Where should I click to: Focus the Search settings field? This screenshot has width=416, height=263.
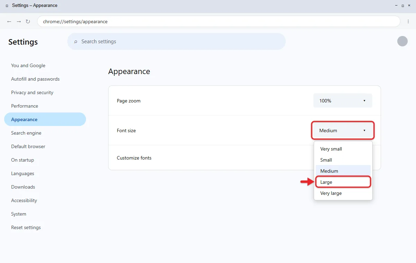click(x=176, y=42)
